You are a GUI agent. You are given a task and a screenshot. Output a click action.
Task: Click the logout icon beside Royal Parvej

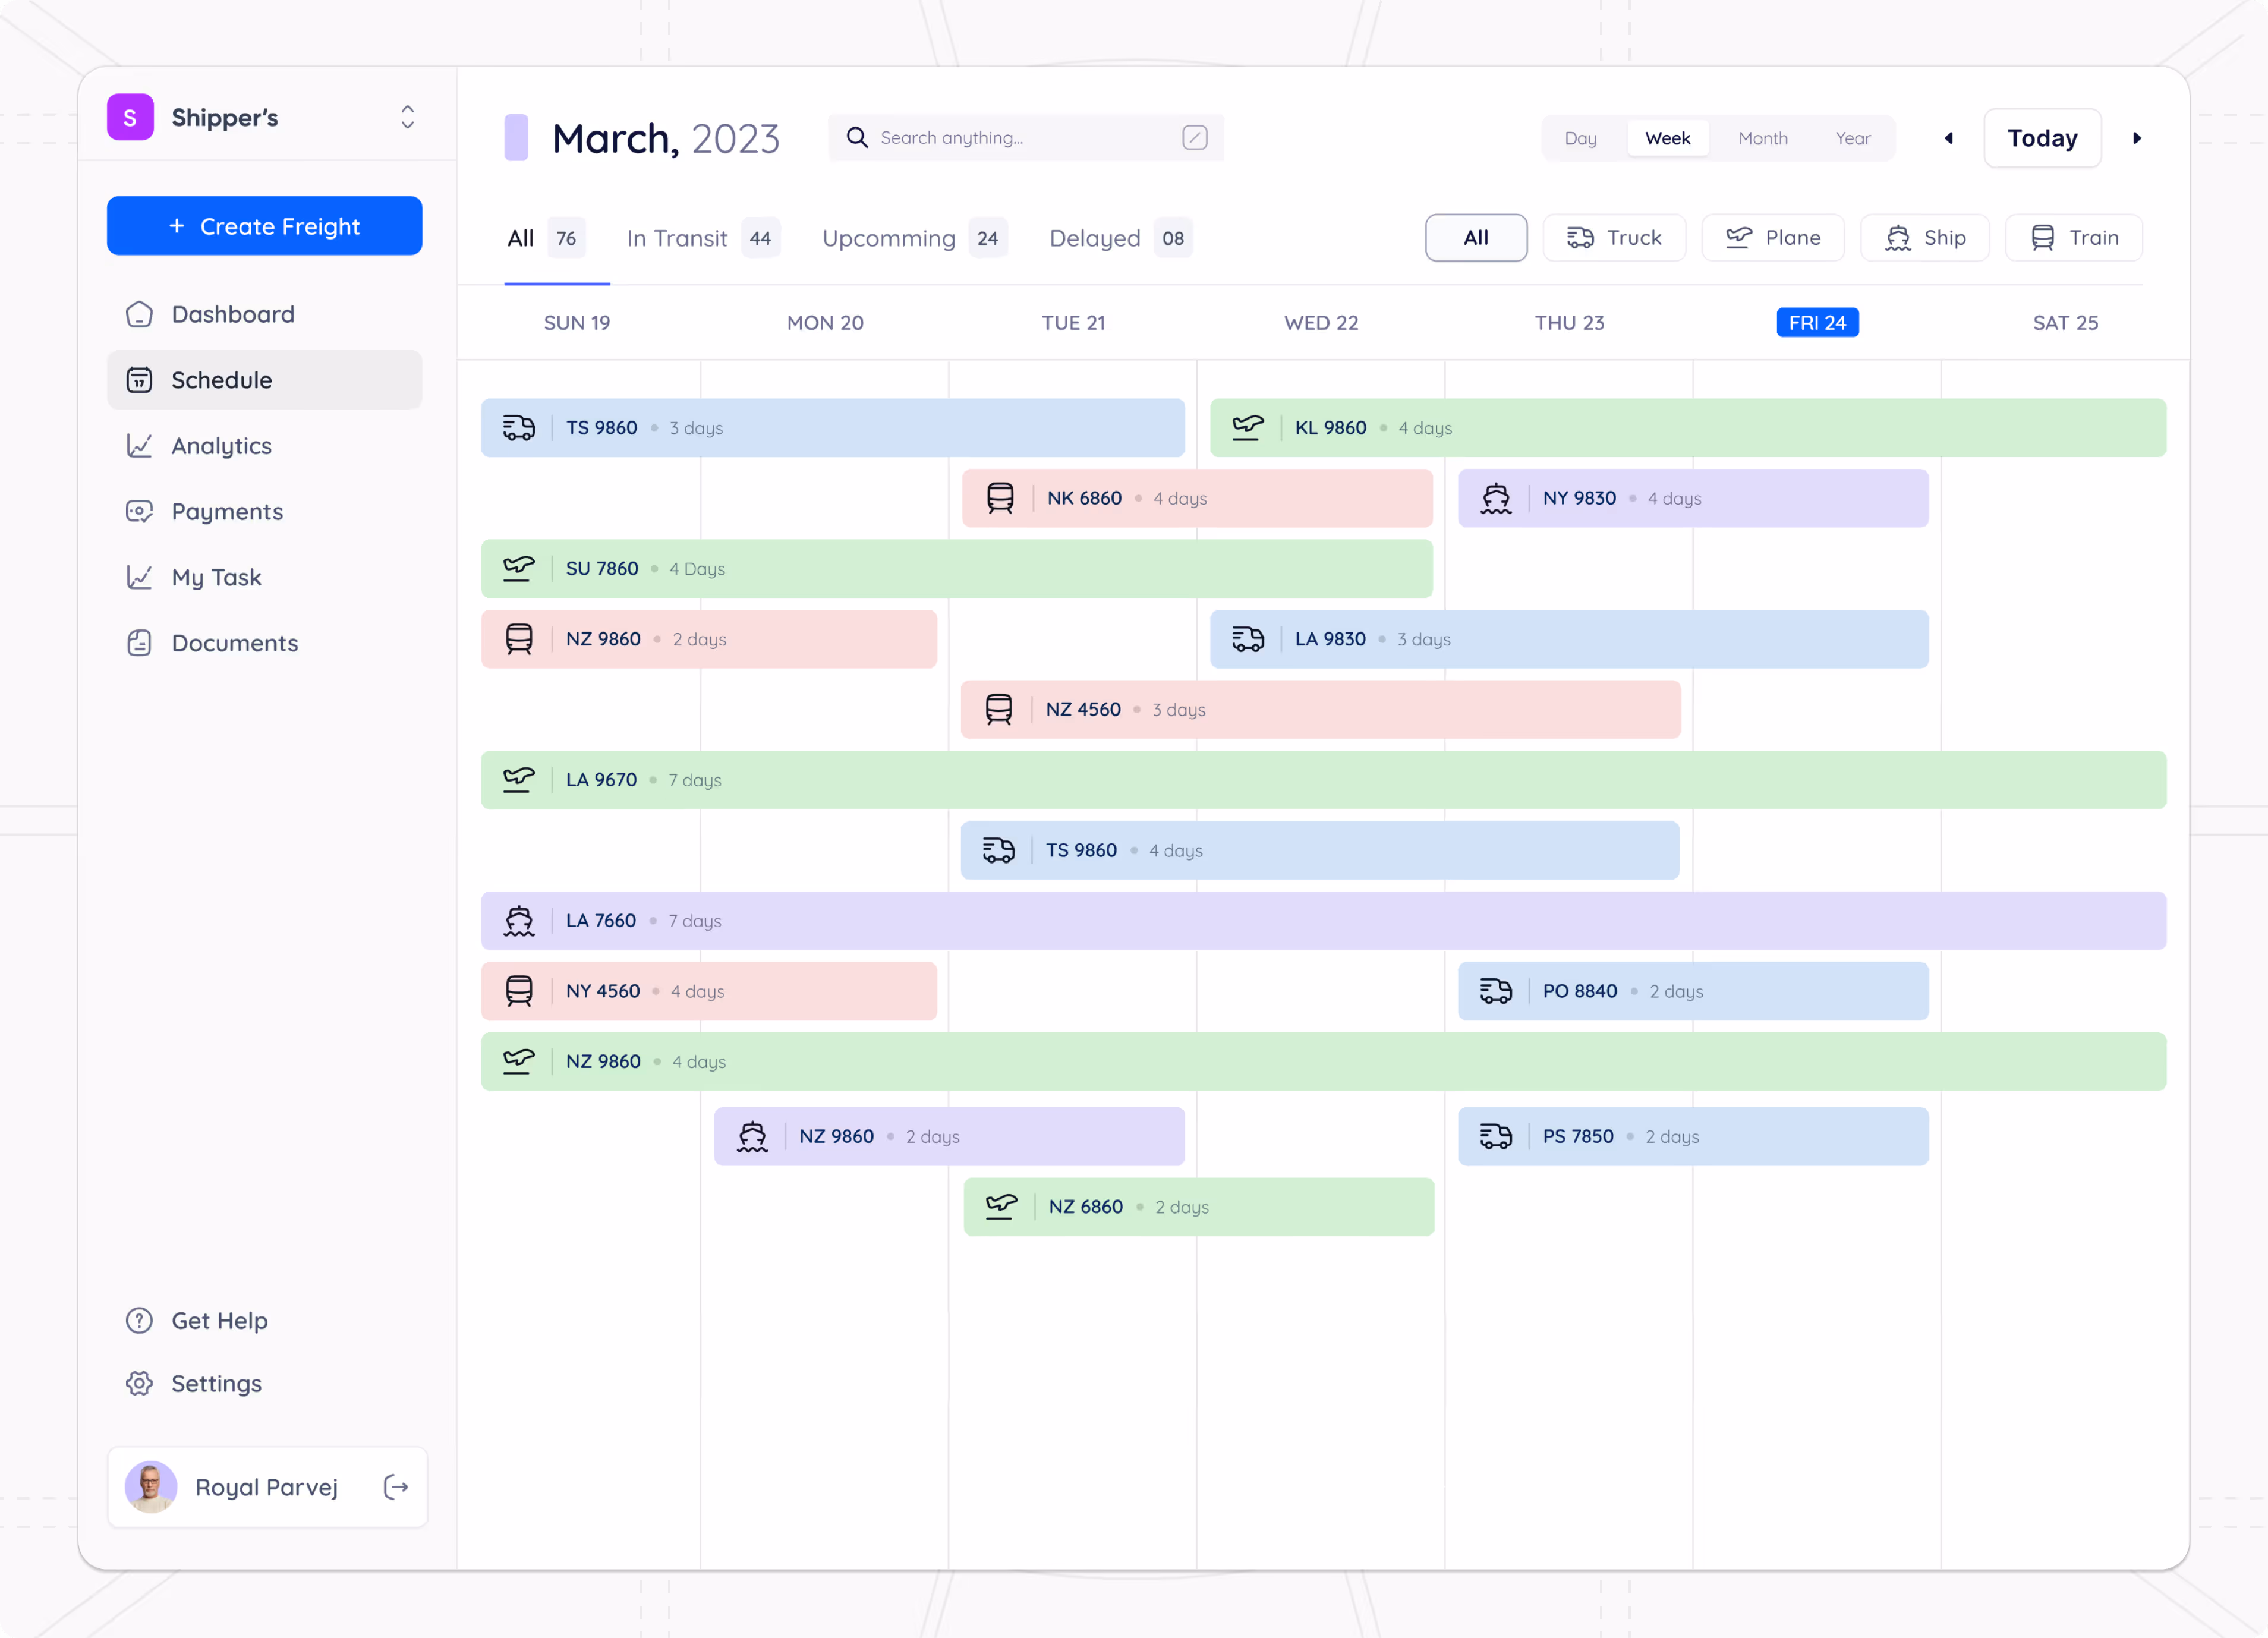396,1487
